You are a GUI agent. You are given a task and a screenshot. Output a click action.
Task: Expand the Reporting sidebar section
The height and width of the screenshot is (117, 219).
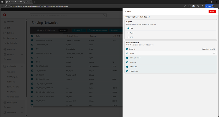pyautogui.click(x=22, y=54)
